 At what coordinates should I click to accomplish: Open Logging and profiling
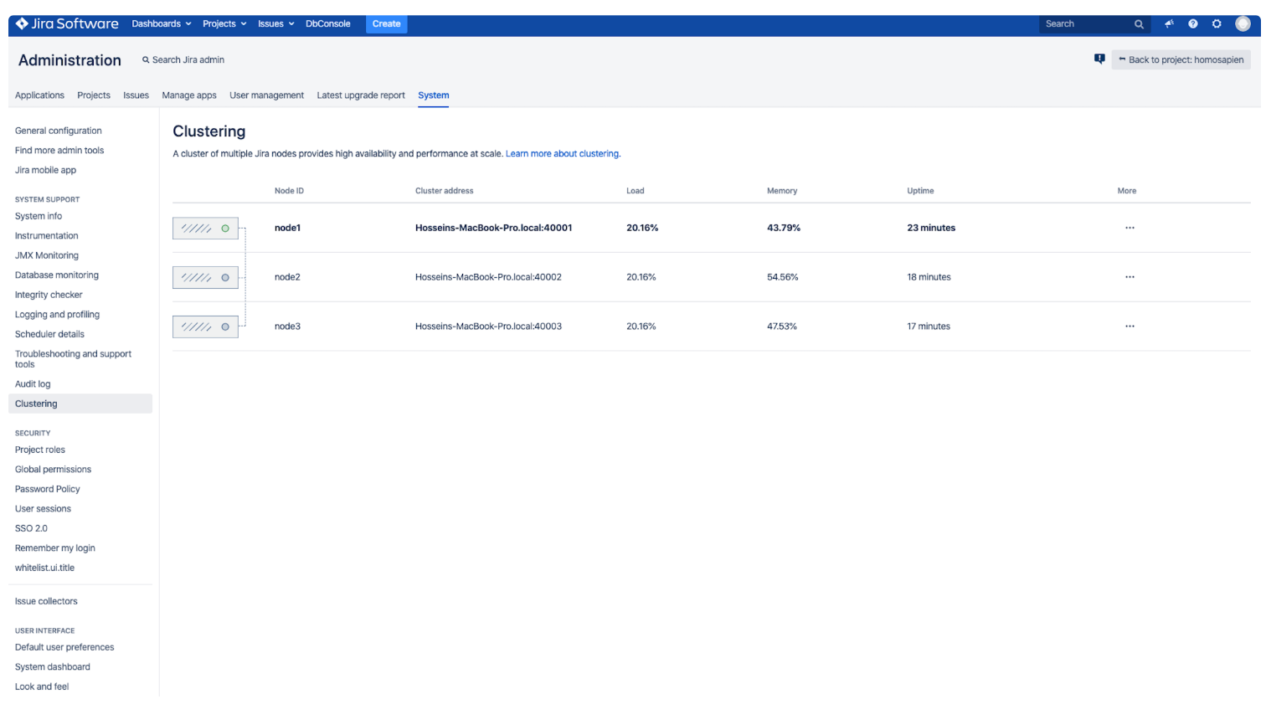(x=57, y=315)
